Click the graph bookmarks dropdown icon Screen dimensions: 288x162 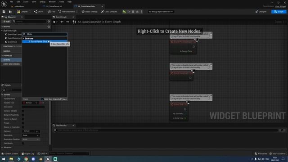55,22
